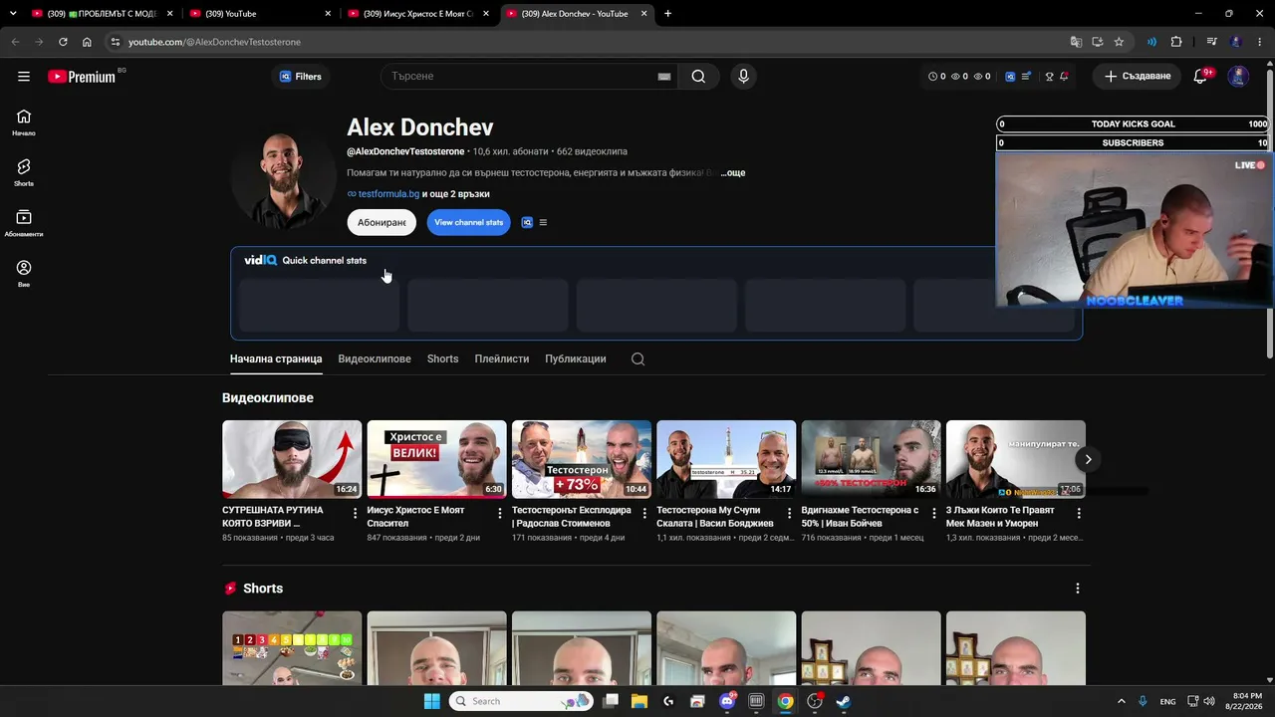Go to YouTube Premium home logo

tap(82, 77)
